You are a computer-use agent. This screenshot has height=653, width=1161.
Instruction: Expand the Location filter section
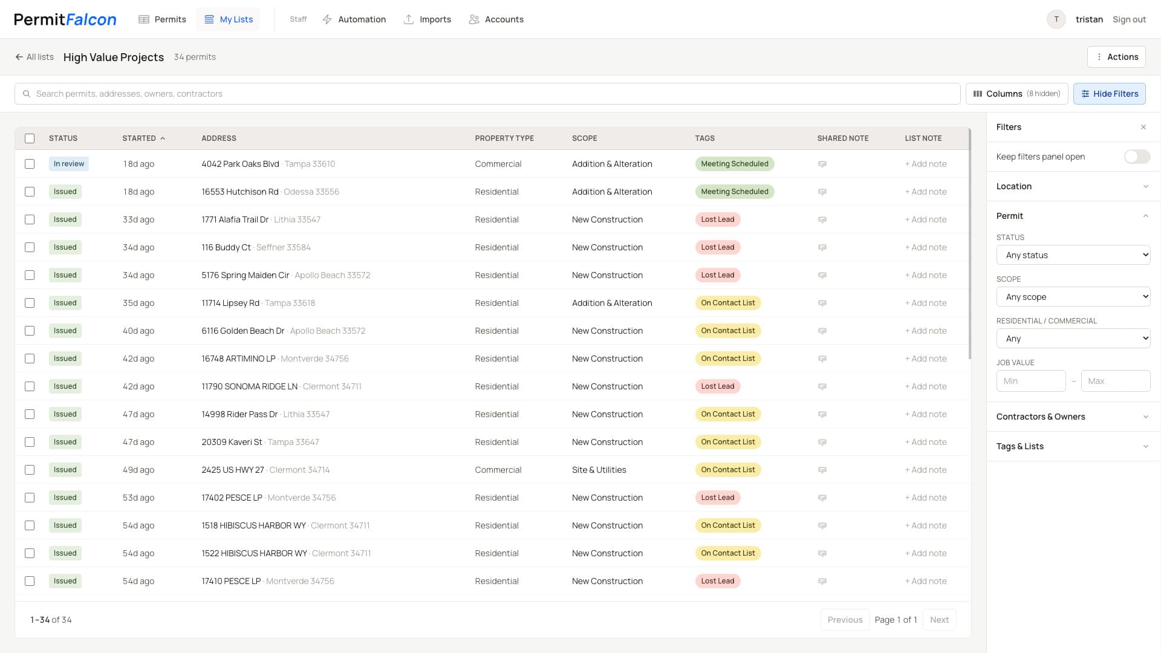(x=1073, y=186)
